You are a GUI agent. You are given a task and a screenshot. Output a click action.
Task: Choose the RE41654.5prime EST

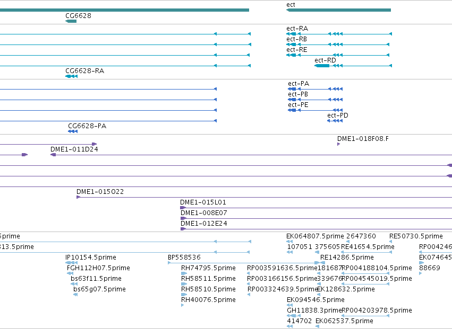[x=368, y=247]
